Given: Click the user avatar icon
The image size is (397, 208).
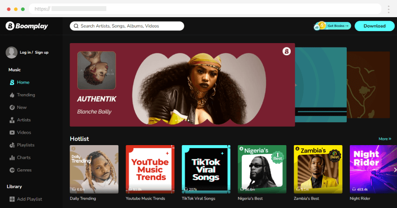Looking at the screenshot, I should click(11, 53).
